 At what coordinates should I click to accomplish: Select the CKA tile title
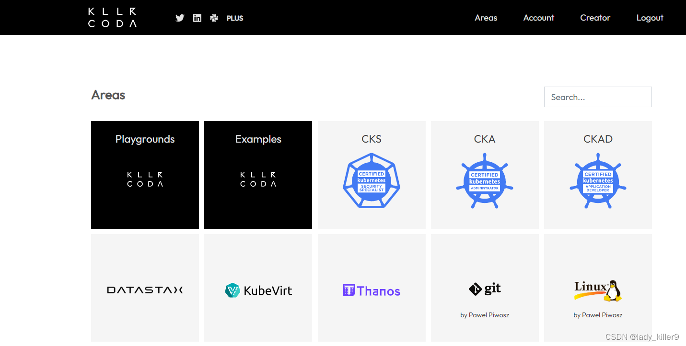(485, 139)
